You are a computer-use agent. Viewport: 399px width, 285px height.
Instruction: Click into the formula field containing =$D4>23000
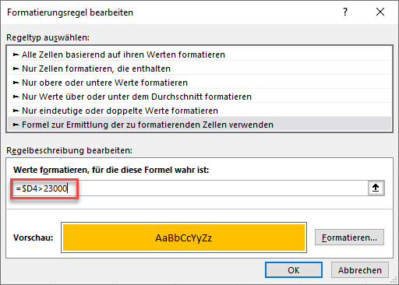(190, 188)
